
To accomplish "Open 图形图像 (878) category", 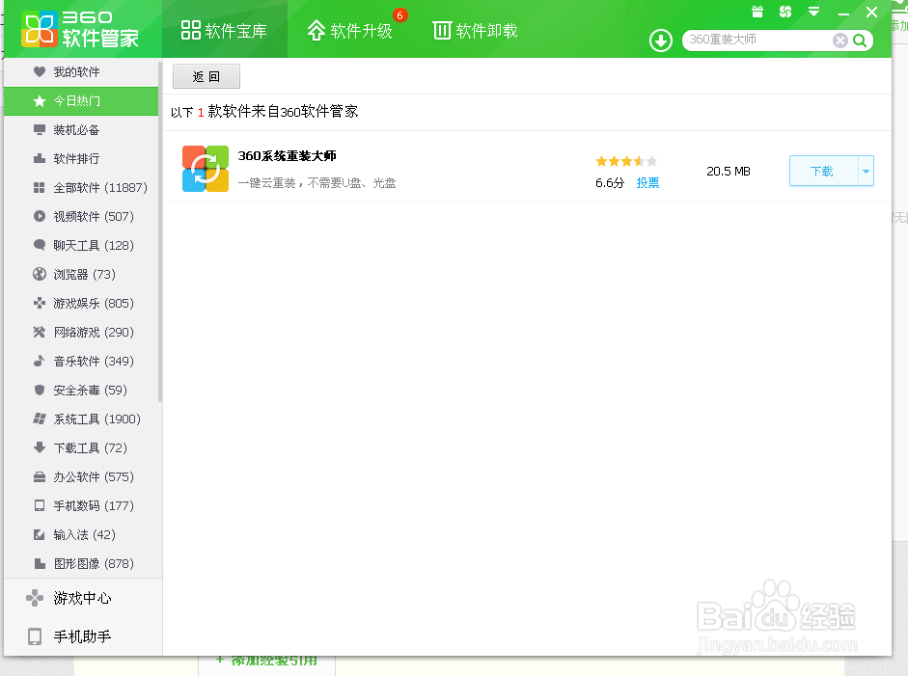I will 81,564.
